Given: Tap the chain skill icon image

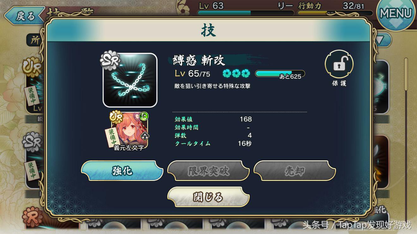Looking at the screenshot, I should tap(130, 80).
